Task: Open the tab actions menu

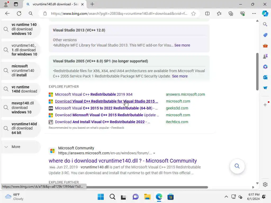Action: pyautogui.click(x=16, y=4)
